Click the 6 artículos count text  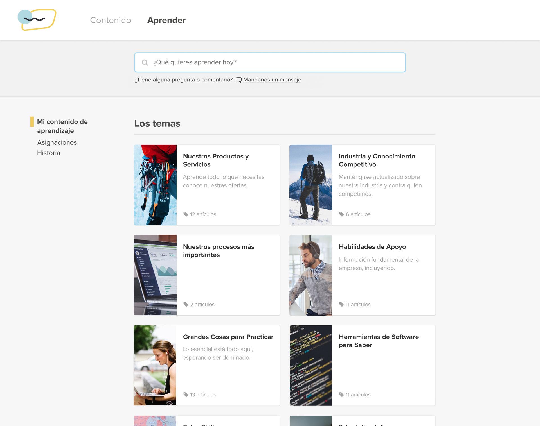358,214
